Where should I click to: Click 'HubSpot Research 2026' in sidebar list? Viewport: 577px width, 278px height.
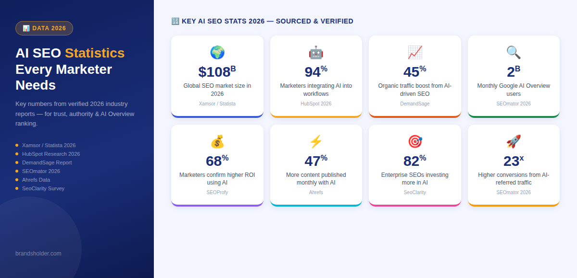pos(51,154)
